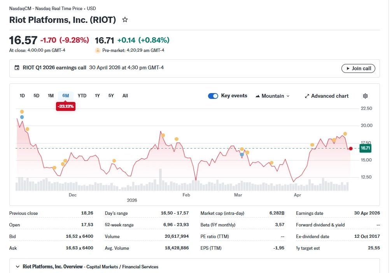Open the Mountain chart type dropdown
This screenshot has height=273, width=392.
pos(273,96)
